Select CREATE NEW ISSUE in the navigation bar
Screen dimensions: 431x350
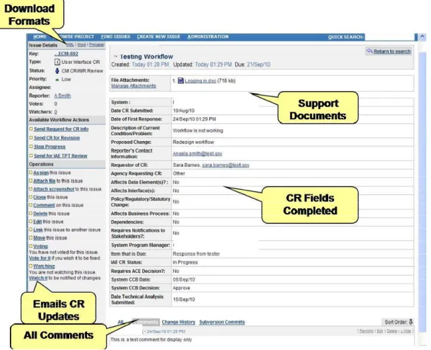pyautogui.click(x=159, y=37)
